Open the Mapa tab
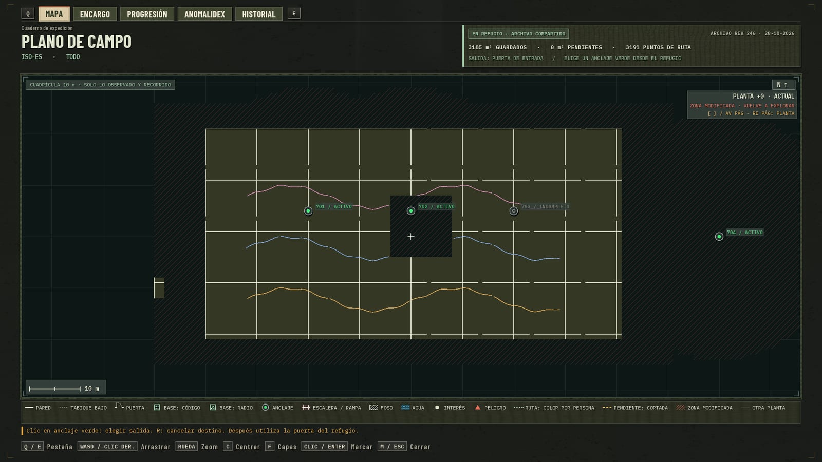 [x=54, y=14]
